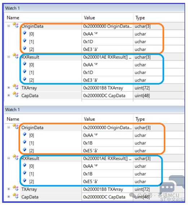This screenshot has width=188, height=205.
Task: Click TXArray variable icon in lower watch
Action: pos(16,188)
